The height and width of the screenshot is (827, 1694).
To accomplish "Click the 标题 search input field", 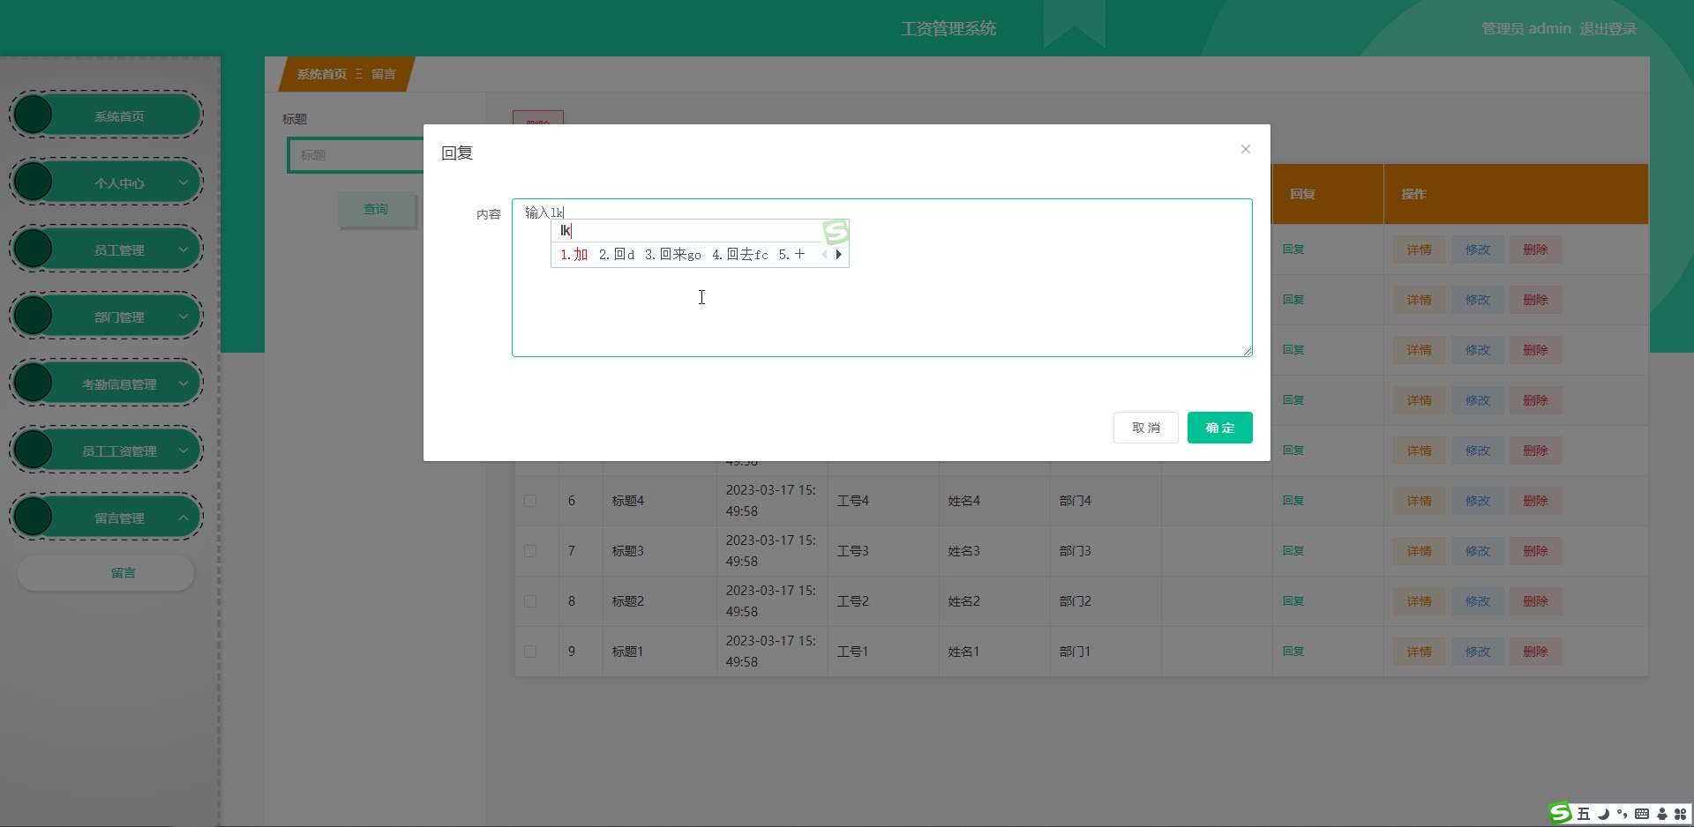I will [x=356, y=155].
